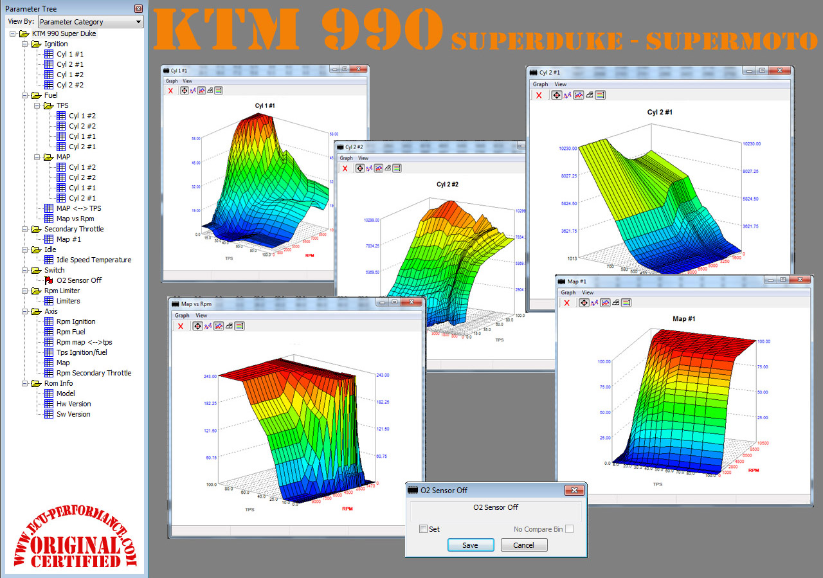Image resolution: width=823 pixels, height=578 pixels.
Task: Click 3D chart icon in Map #1 toolbar
Action: coord(606,303)
